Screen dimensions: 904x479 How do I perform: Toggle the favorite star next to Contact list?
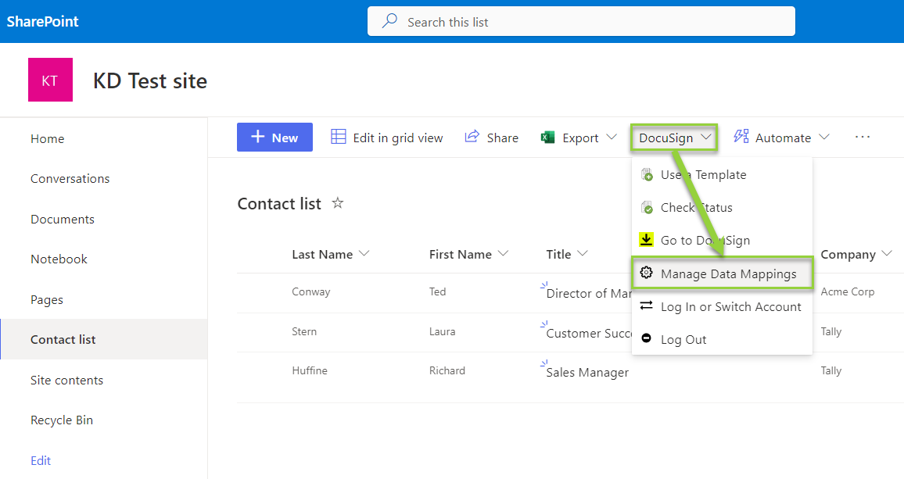click(x=337, y=203)
